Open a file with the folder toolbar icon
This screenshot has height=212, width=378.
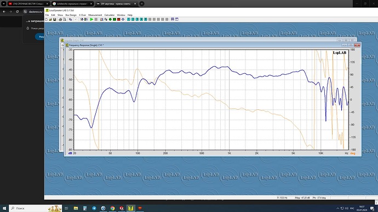(x=50, y=19)
